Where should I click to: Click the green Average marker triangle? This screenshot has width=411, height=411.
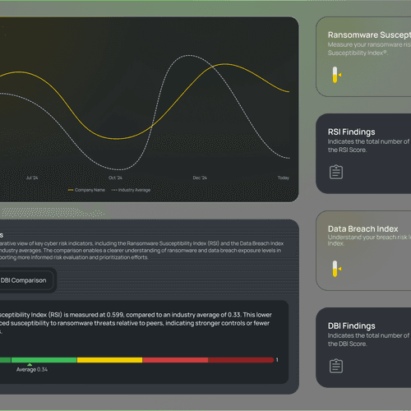tap(30, 365)
